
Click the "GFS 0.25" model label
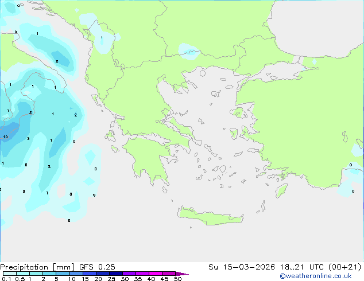97,267
